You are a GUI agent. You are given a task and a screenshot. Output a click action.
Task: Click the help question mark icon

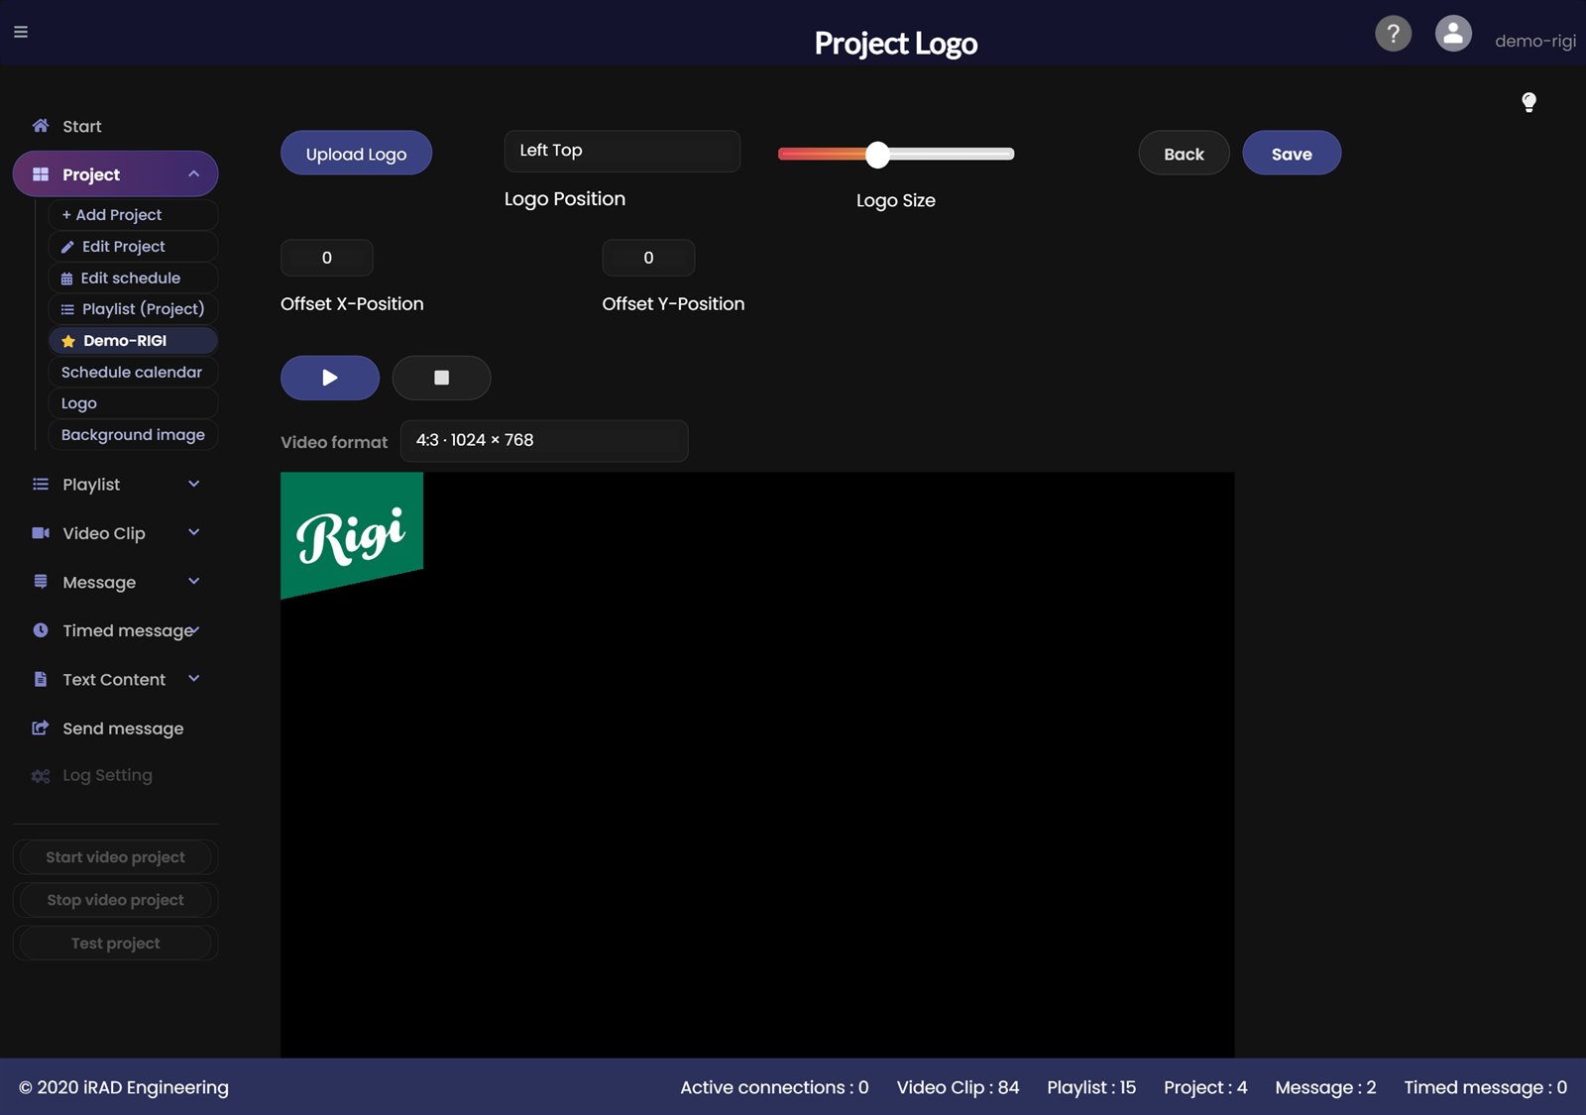(x=1393, y=34)
